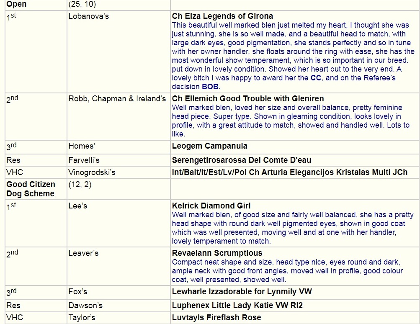Screen dimensions: 420x324
Task: Click the bold BOB text in critique
Action: [x=211, y=87]
